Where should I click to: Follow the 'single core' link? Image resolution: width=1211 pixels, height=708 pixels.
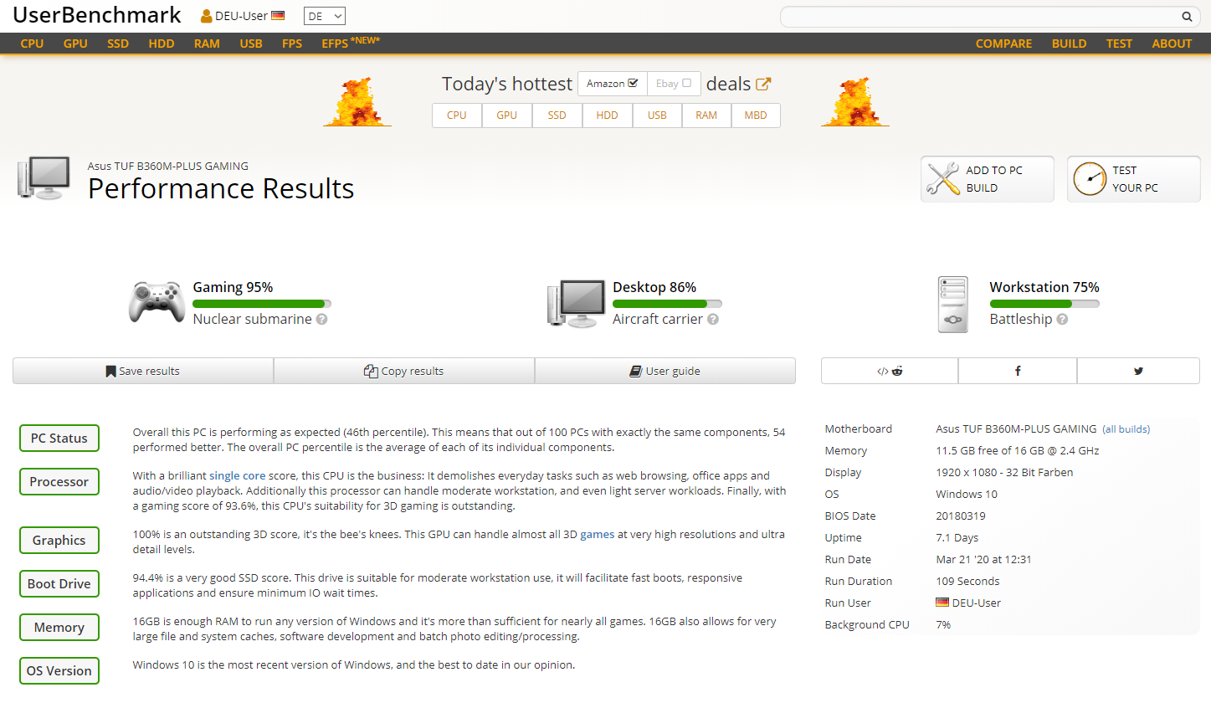pos(237,475)
